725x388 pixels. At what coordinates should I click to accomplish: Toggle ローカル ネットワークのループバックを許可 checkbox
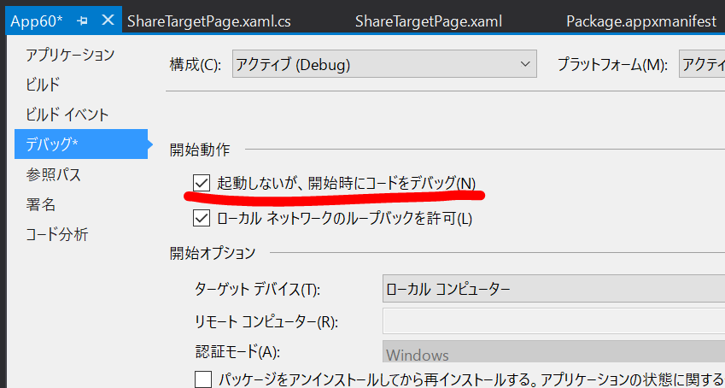point(202,219)
